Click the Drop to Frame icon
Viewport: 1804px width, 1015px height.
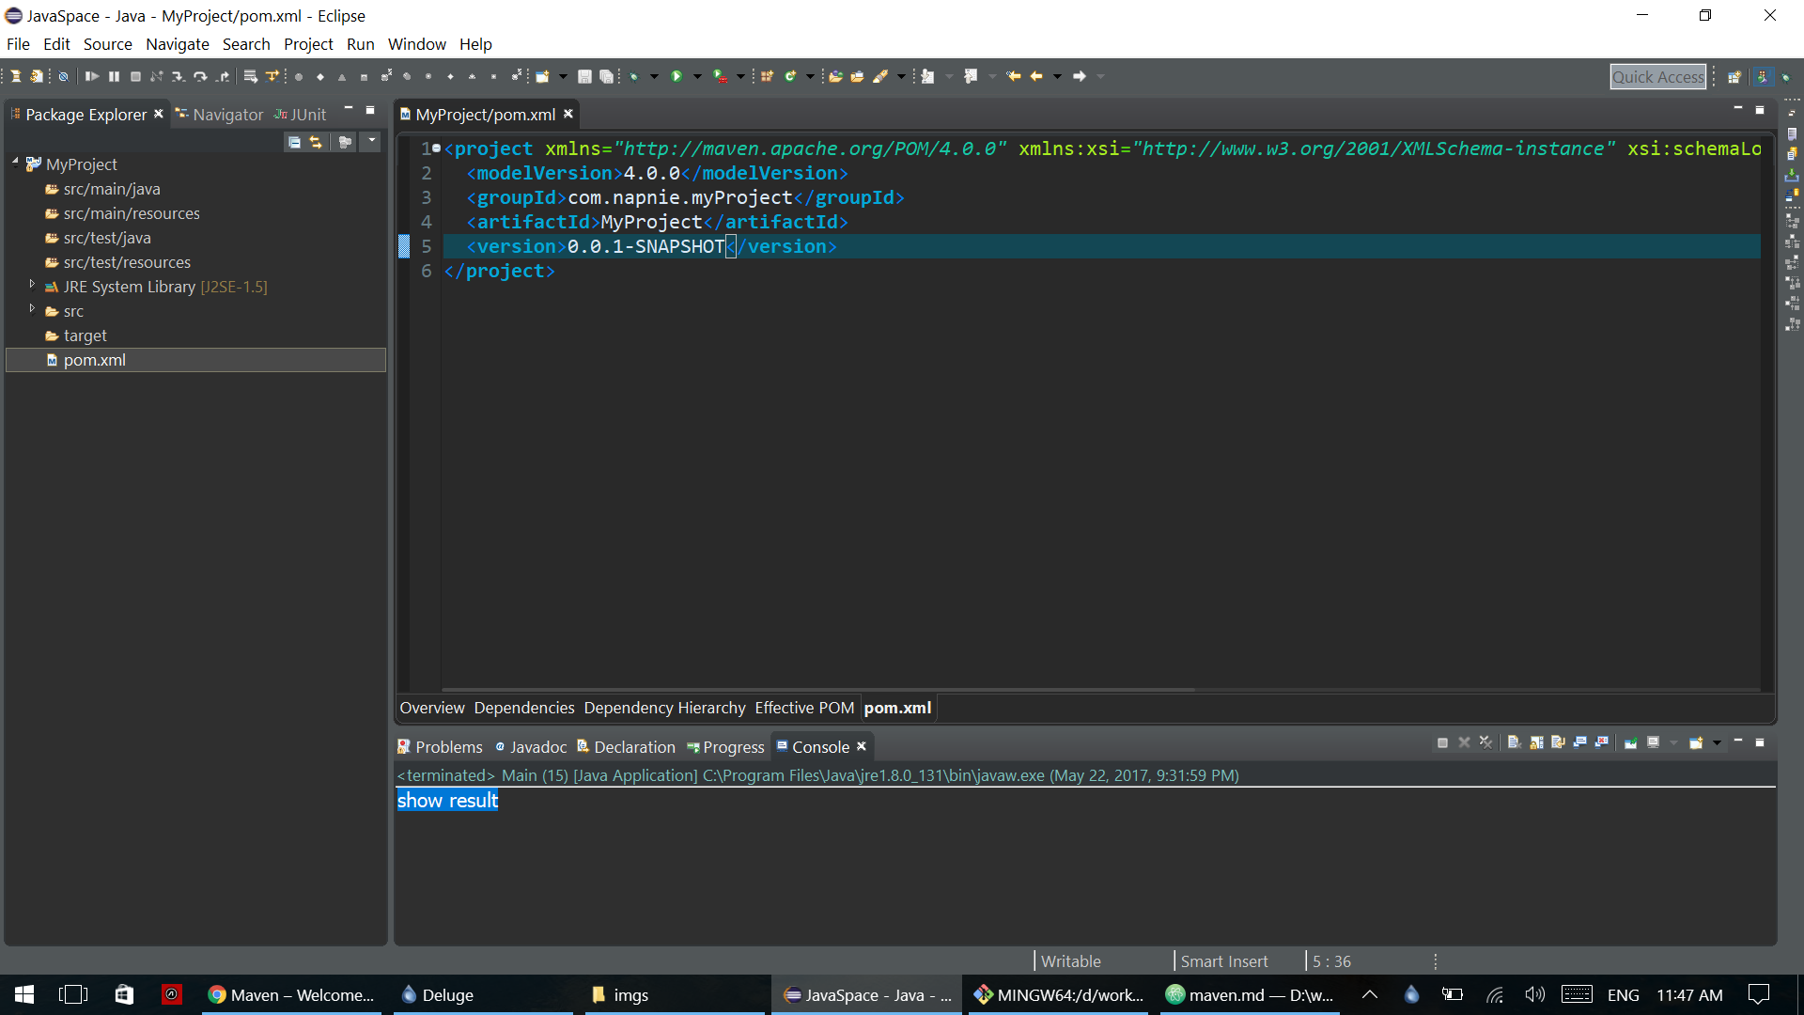(x=250, y=76)
